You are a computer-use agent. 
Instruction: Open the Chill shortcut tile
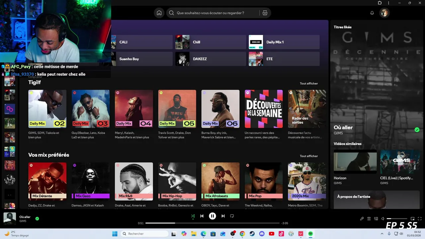211,42
